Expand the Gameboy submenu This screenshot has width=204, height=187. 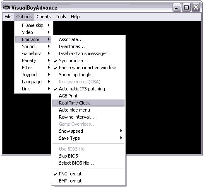tap(33, 53)
